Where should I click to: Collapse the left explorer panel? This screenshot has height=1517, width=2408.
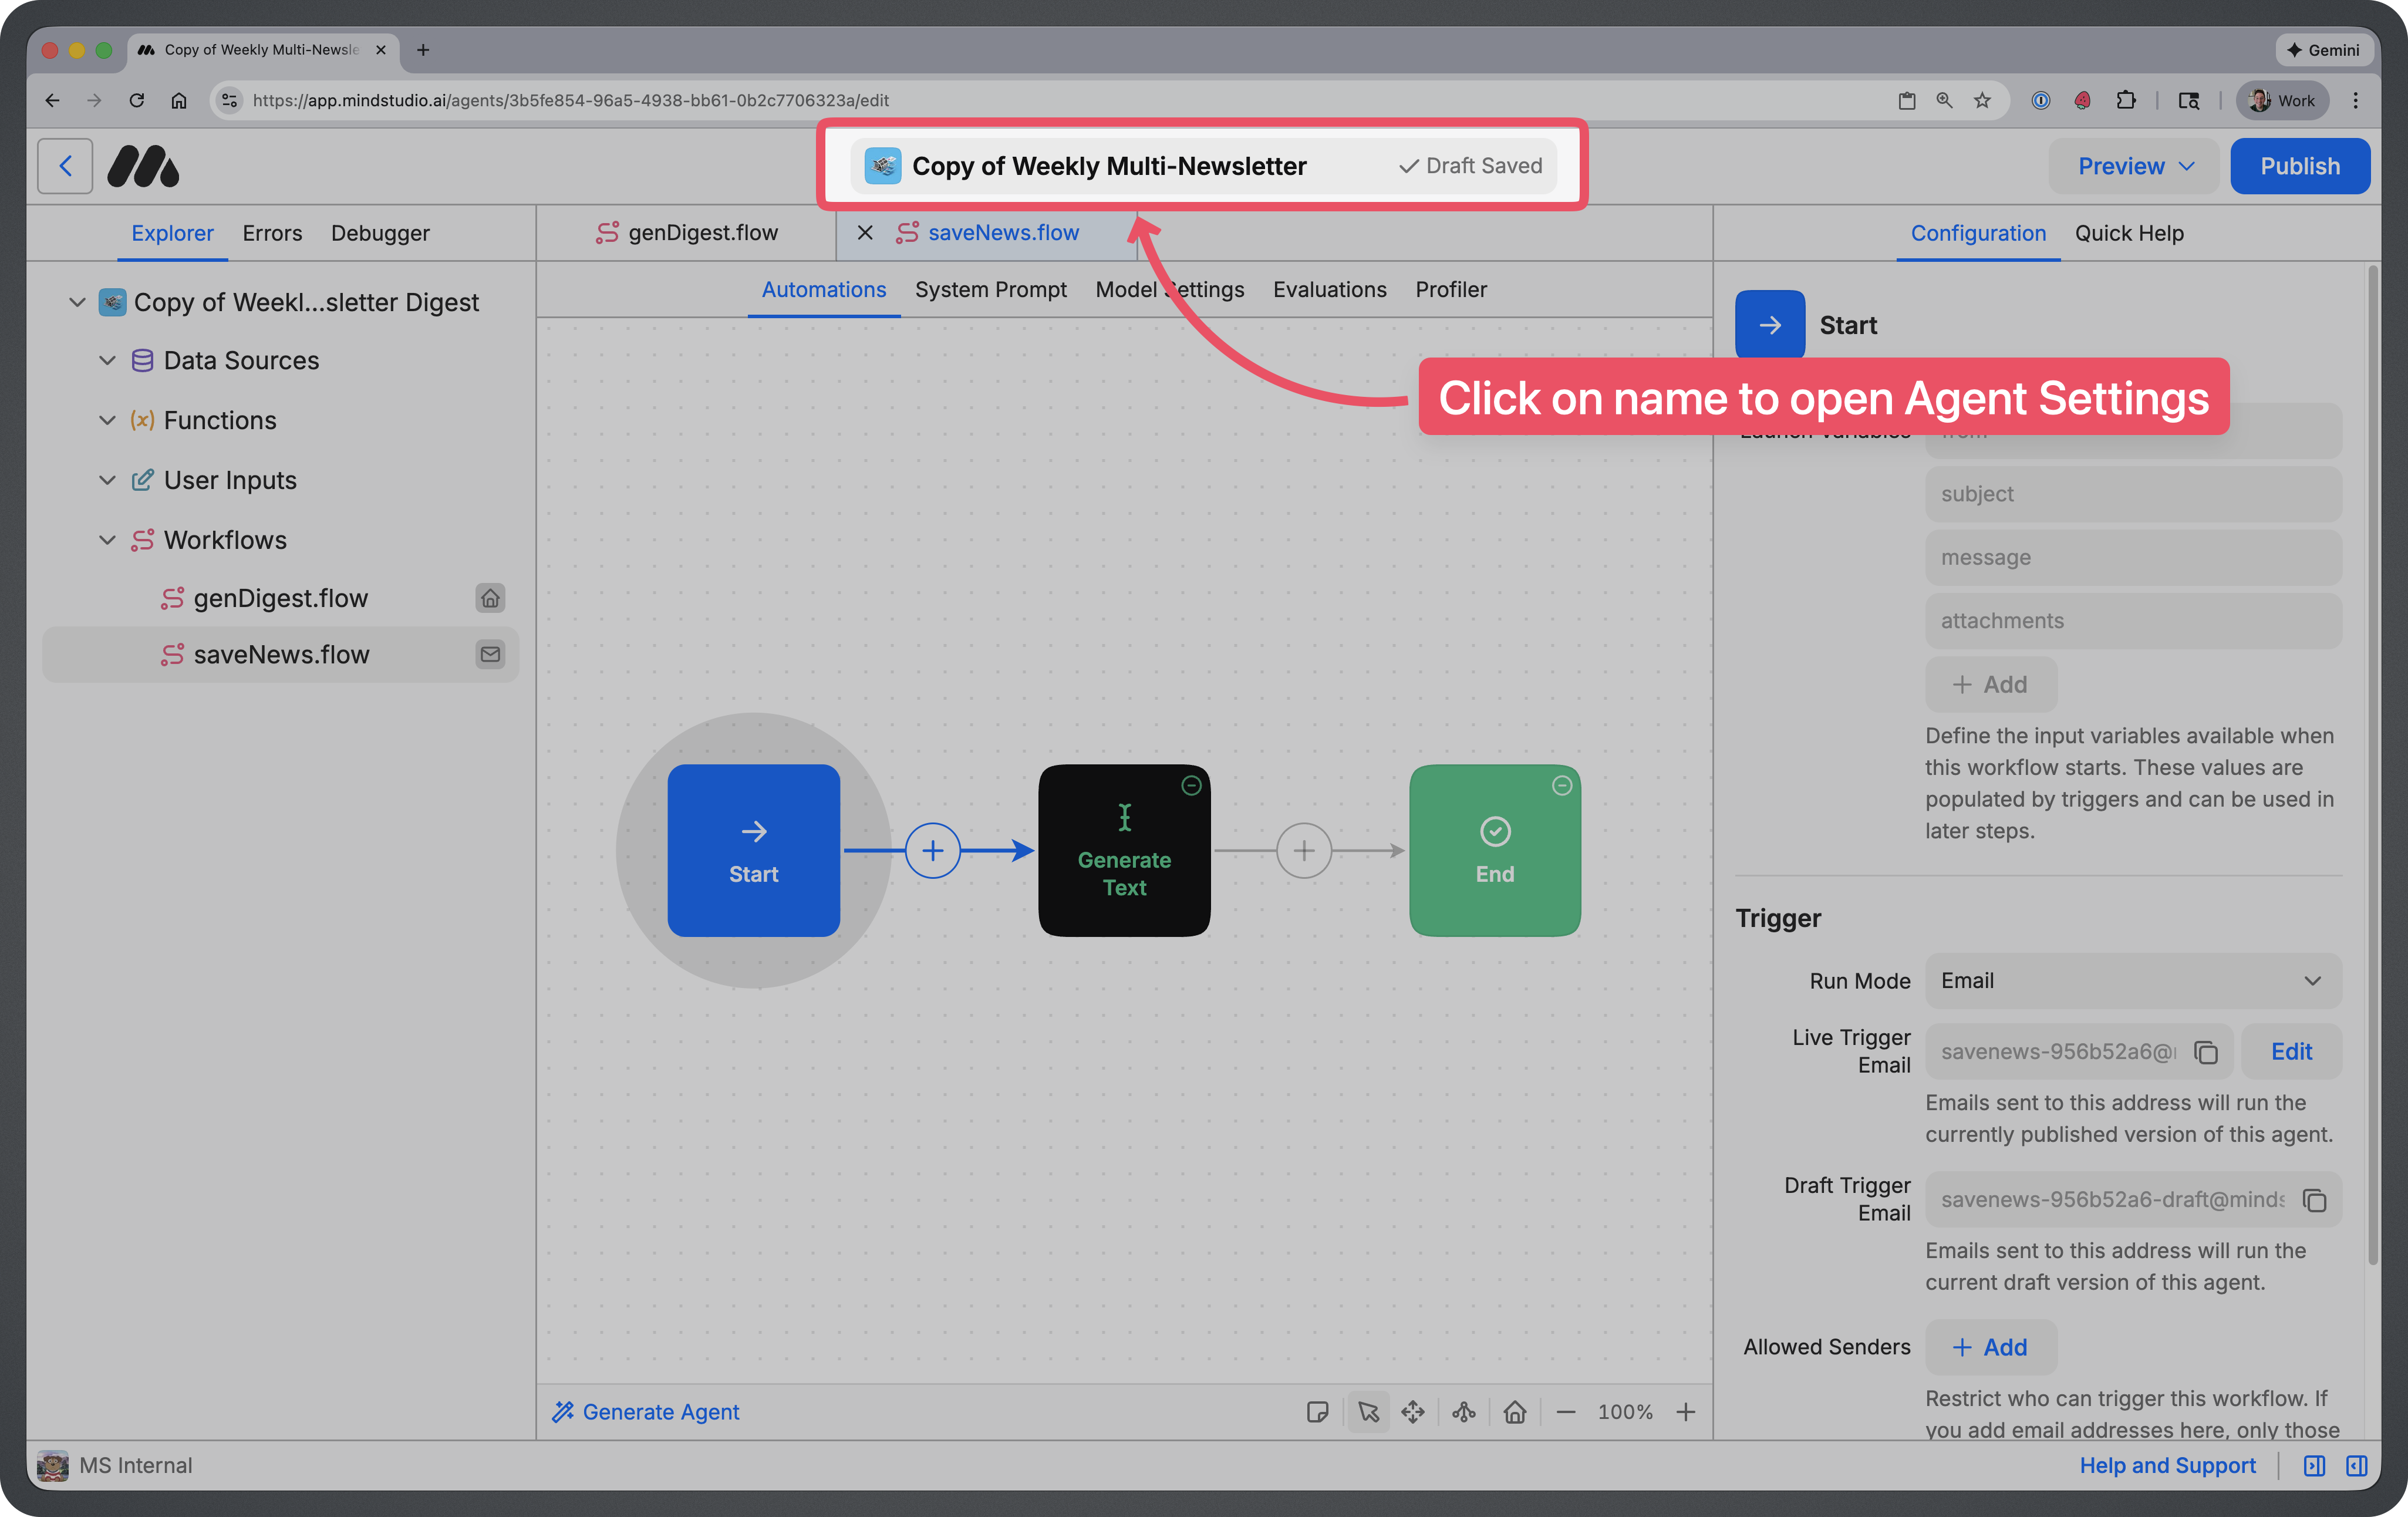(2314, 1466)
